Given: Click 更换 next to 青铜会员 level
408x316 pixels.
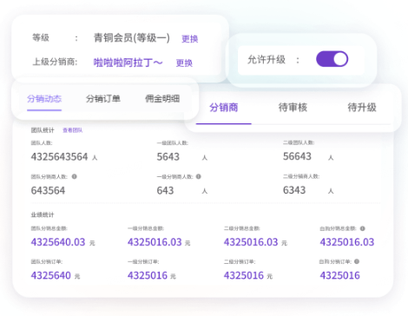Looking at the screenshot, I should click(190, 39).
